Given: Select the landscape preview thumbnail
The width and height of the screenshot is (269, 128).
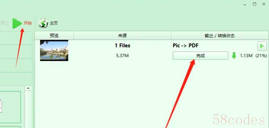Looking at the screenshot, I should (x=54, y=50).
